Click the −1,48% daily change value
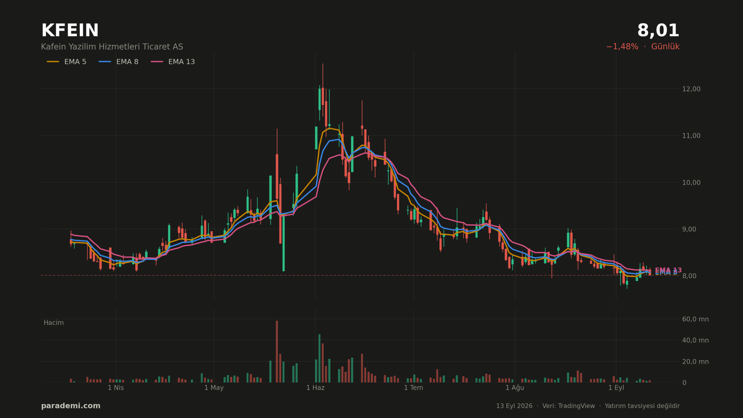This screenshot has width=743, height=418. (622, 47)
